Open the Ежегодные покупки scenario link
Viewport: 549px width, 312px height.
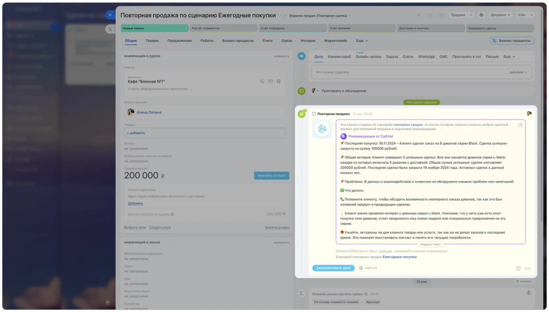point(399,257)
